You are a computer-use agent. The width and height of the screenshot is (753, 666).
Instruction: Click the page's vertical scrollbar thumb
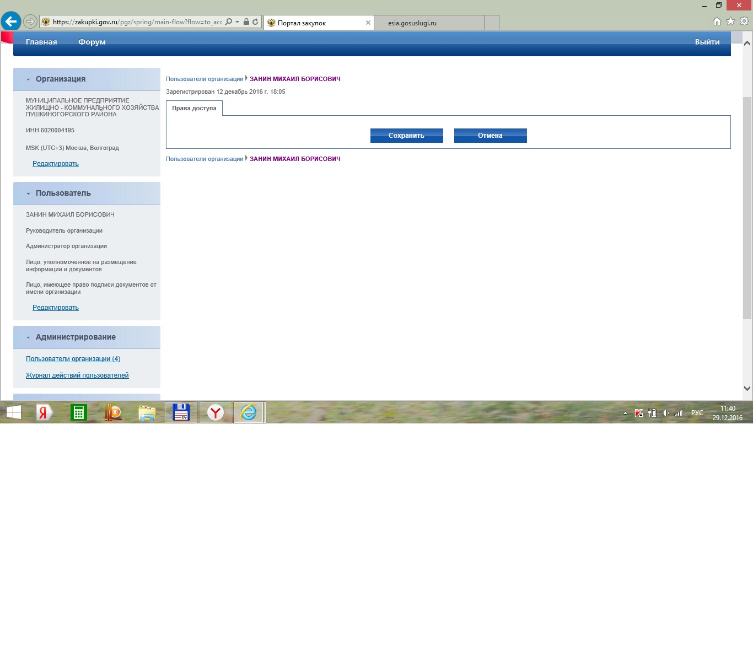pyautogui.click(x=747, y=207)
